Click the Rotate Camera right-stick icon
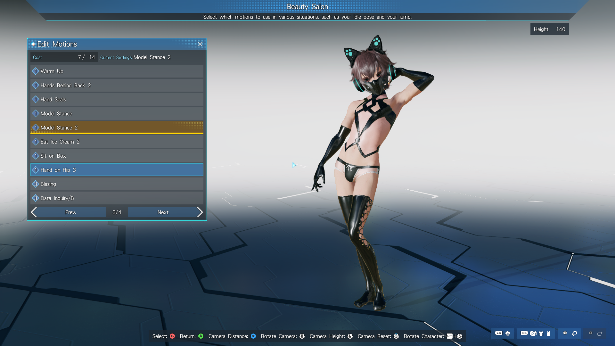Viewport: 615px width, 346px height. [302, 336]
